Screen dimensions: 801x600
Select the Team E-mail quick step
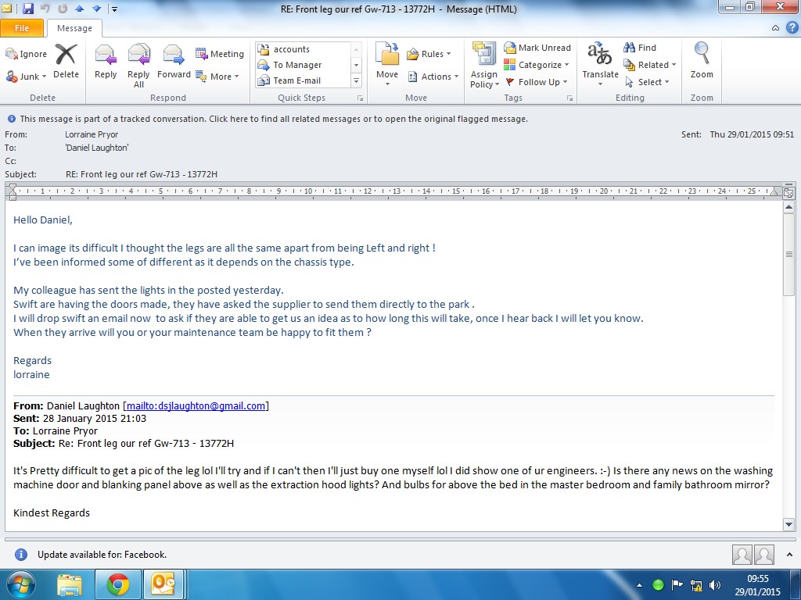302,80
